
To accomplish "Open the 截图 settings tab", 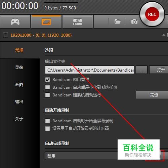I will pyautogui.click(x=19, y=85).
